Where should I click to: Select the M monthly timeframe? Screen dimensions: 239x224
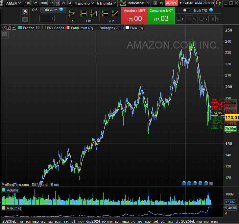tap(69, 3)
